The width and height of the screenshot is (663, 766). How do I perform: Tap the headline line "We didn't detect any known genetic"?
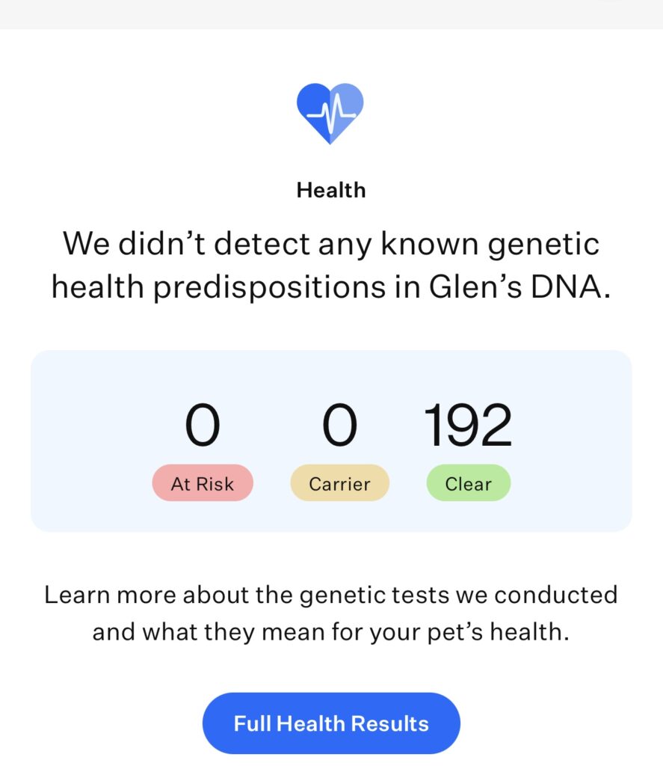click(331, 244)
